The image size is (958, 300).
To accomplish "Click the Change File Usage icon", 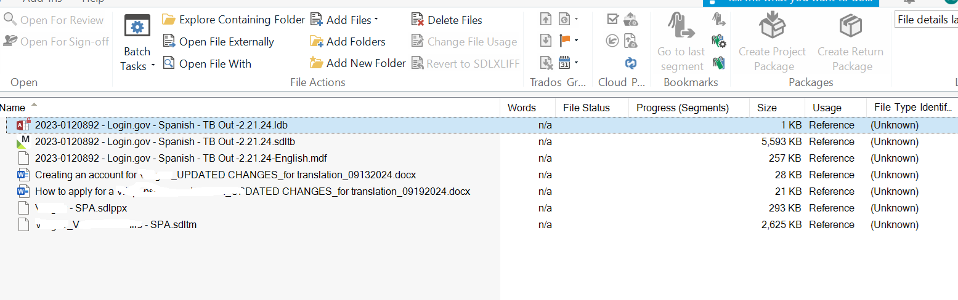I will [x=418, y=41].
